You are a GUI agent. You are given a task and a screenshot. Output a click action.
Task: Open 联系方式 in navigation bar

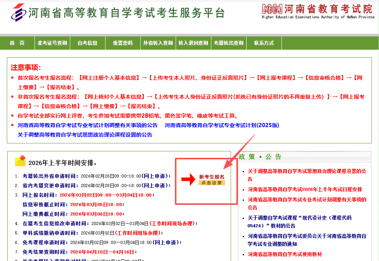click(264, 43)
